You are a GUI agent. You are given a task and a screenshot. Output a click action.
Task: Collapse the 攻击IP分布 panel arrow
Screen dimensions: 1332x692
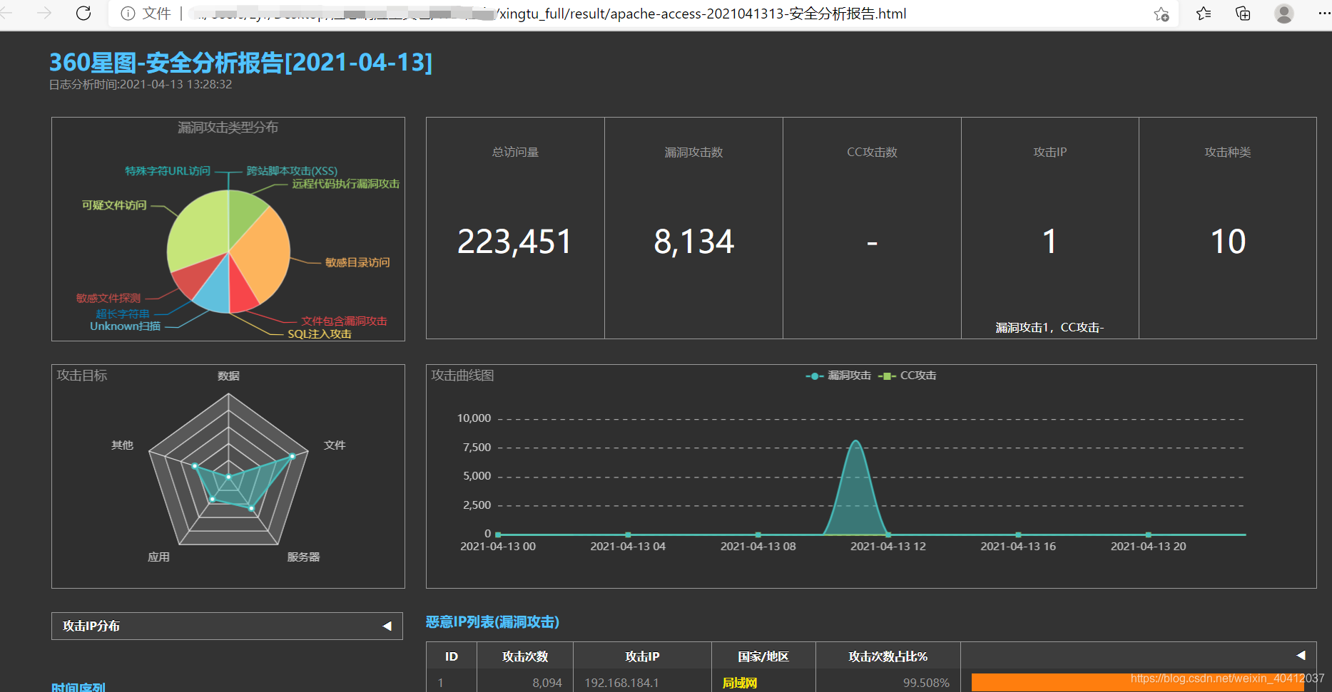coord(387,626)
